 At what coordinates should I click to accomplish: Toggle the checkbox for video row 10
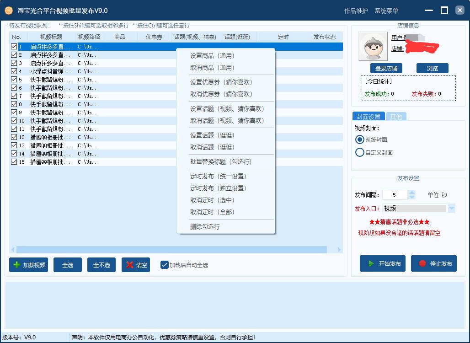[x=14, y=120]
